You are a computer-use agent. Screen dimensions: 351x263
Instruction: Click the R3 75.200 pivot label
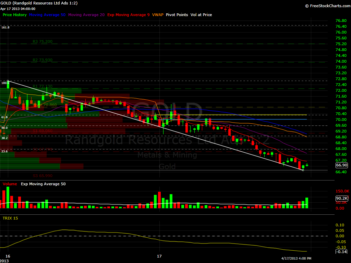[43, 41]
